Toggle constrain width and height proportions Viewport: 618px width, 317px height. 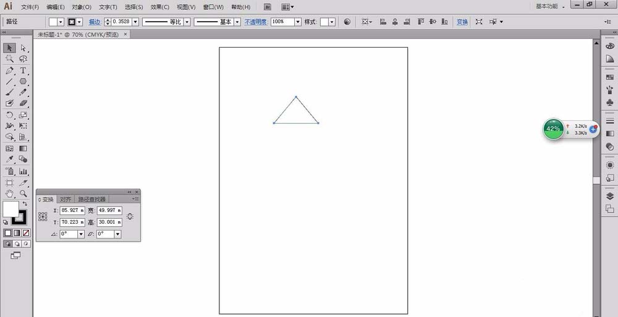[x=130, y=216]
